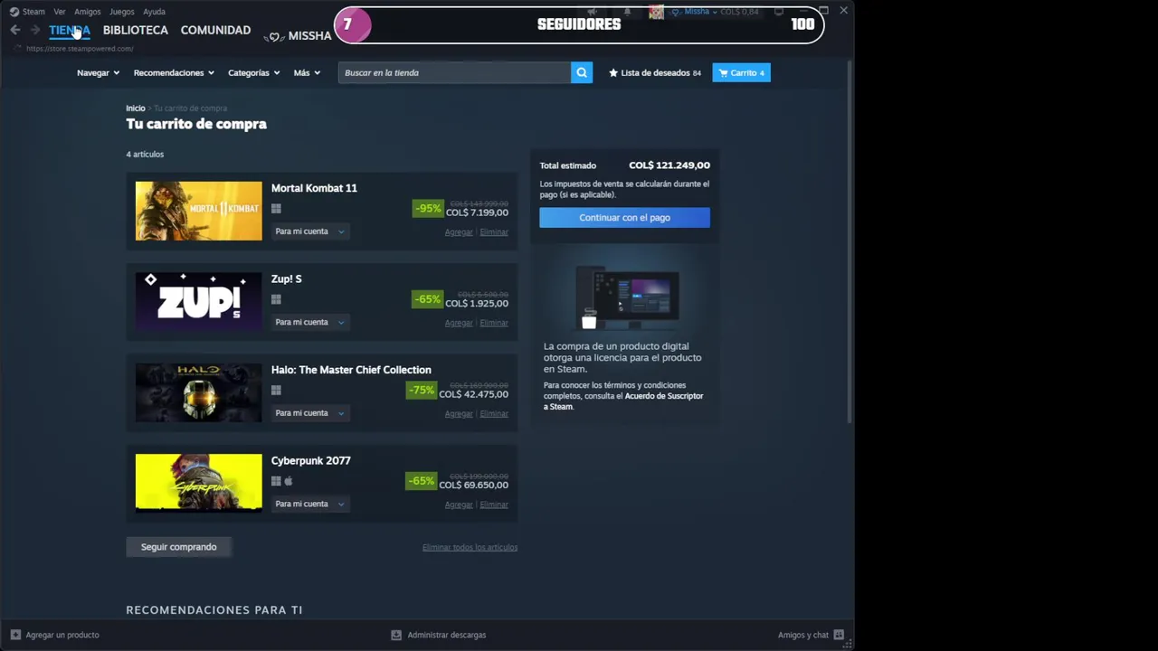
Task: Go back with the left arrow
Action: tap(15, 30)
